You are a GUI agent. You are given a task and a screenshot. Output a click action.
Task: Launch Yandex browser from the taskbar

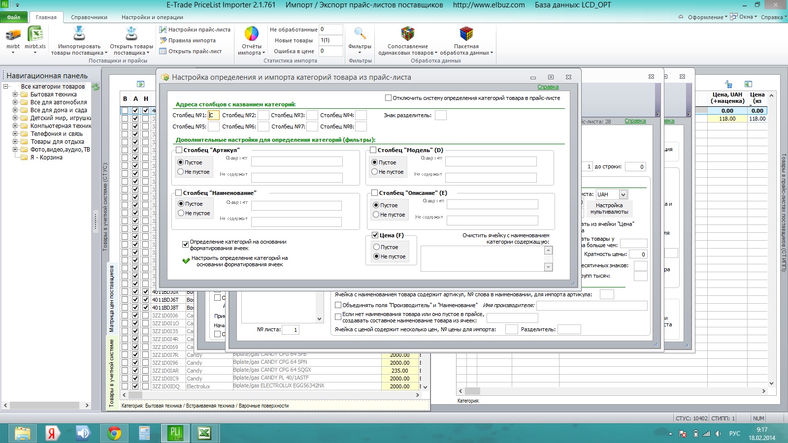point(51,433)
